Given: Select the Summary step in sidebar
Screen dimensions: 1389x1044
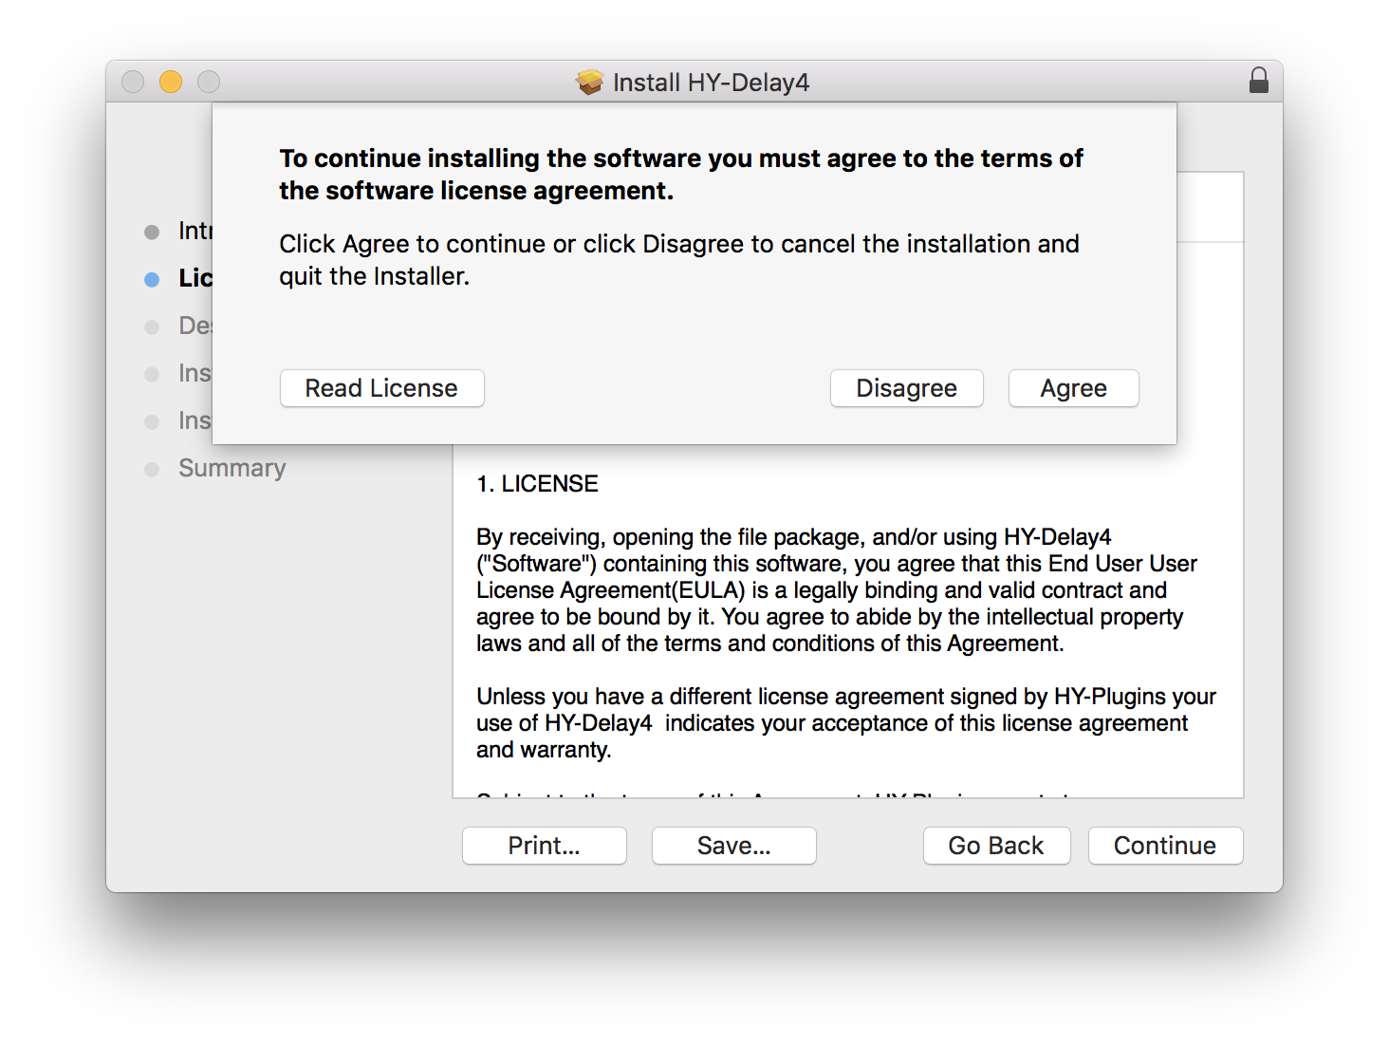Looking at the screenshot, I should tap(231, 468).
